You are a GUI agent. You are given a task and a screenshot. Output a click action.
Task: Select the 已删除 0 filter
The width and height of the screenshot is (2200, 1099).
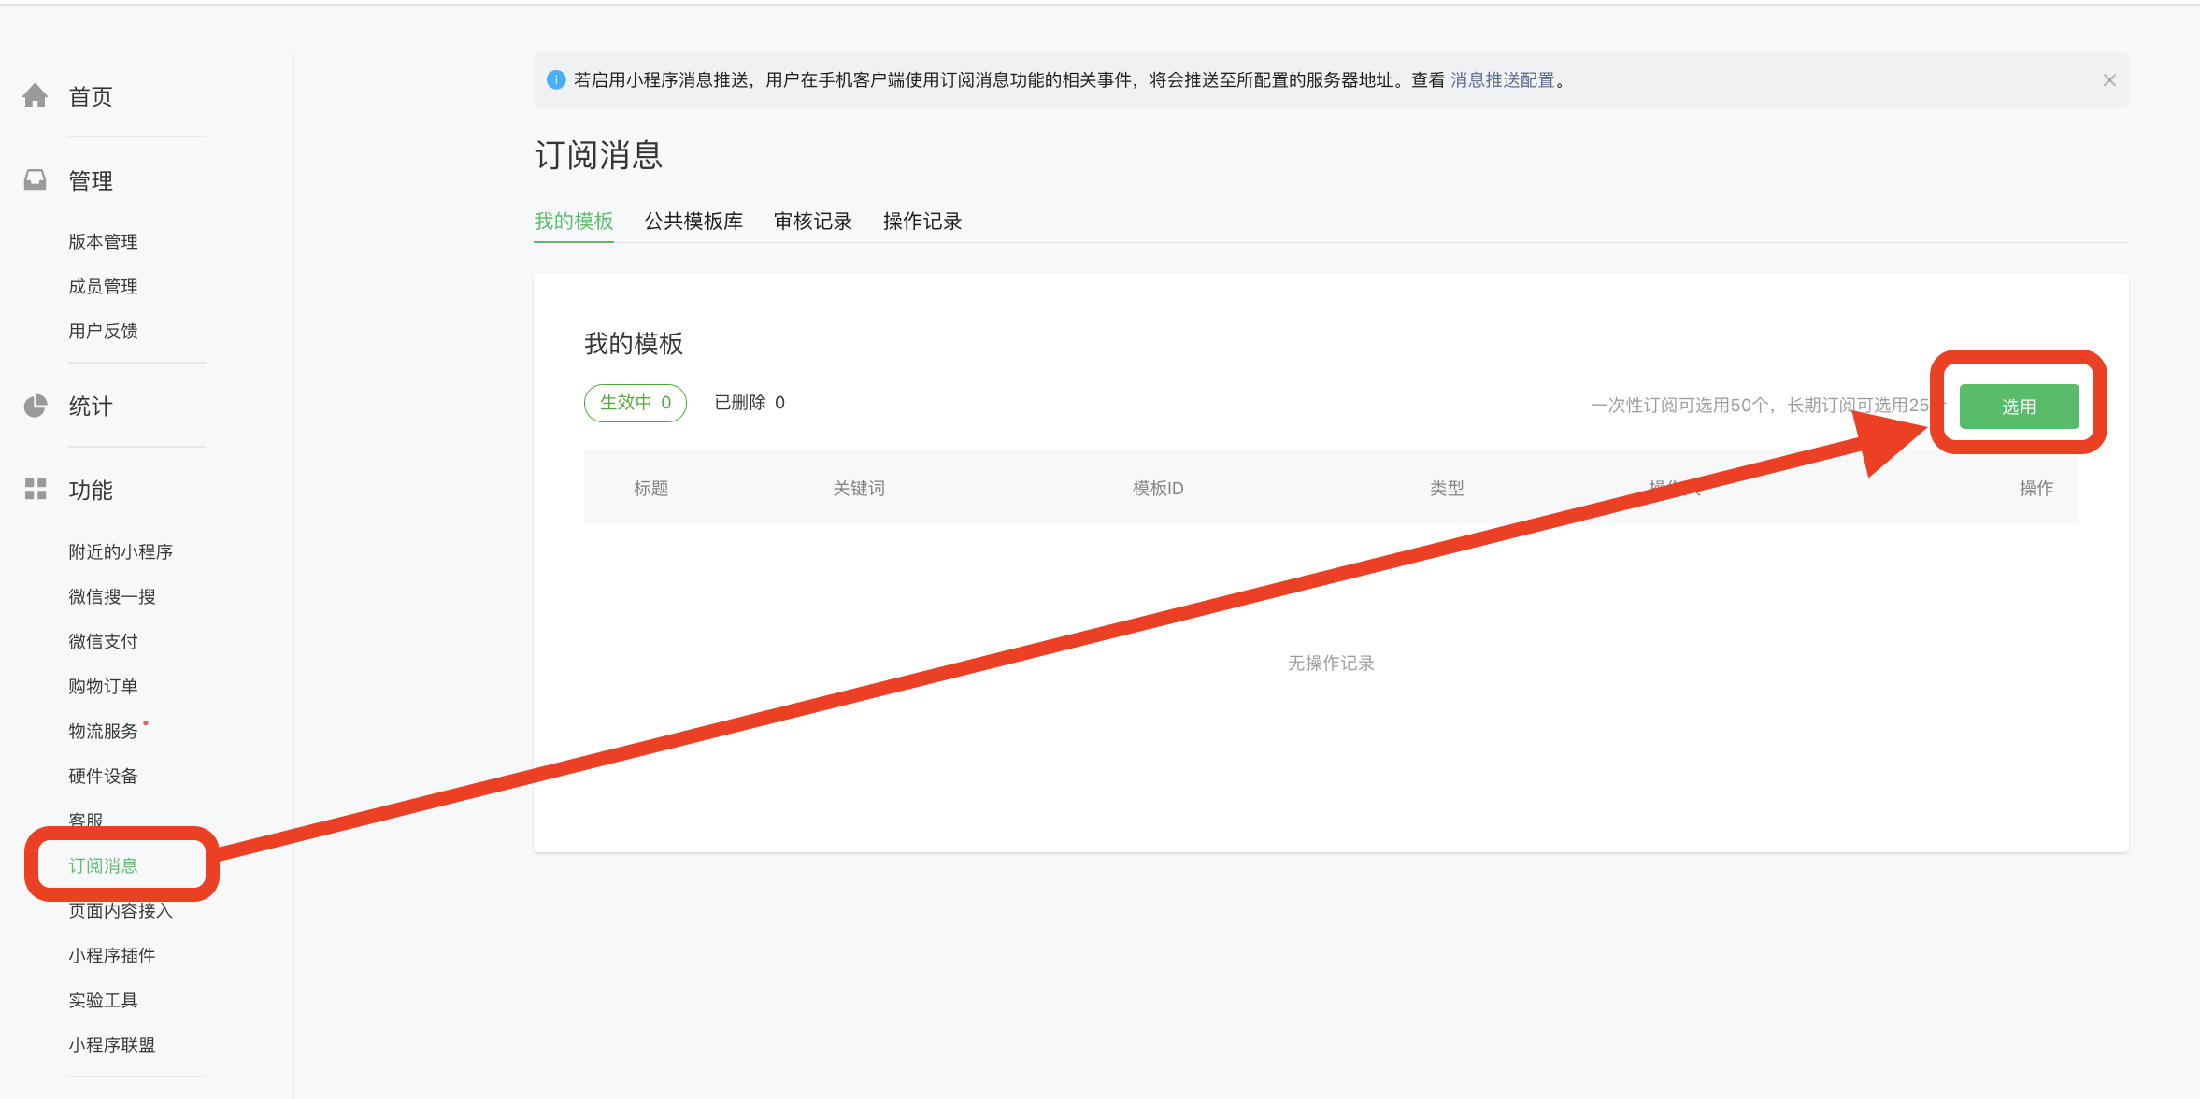click(750, 403)
